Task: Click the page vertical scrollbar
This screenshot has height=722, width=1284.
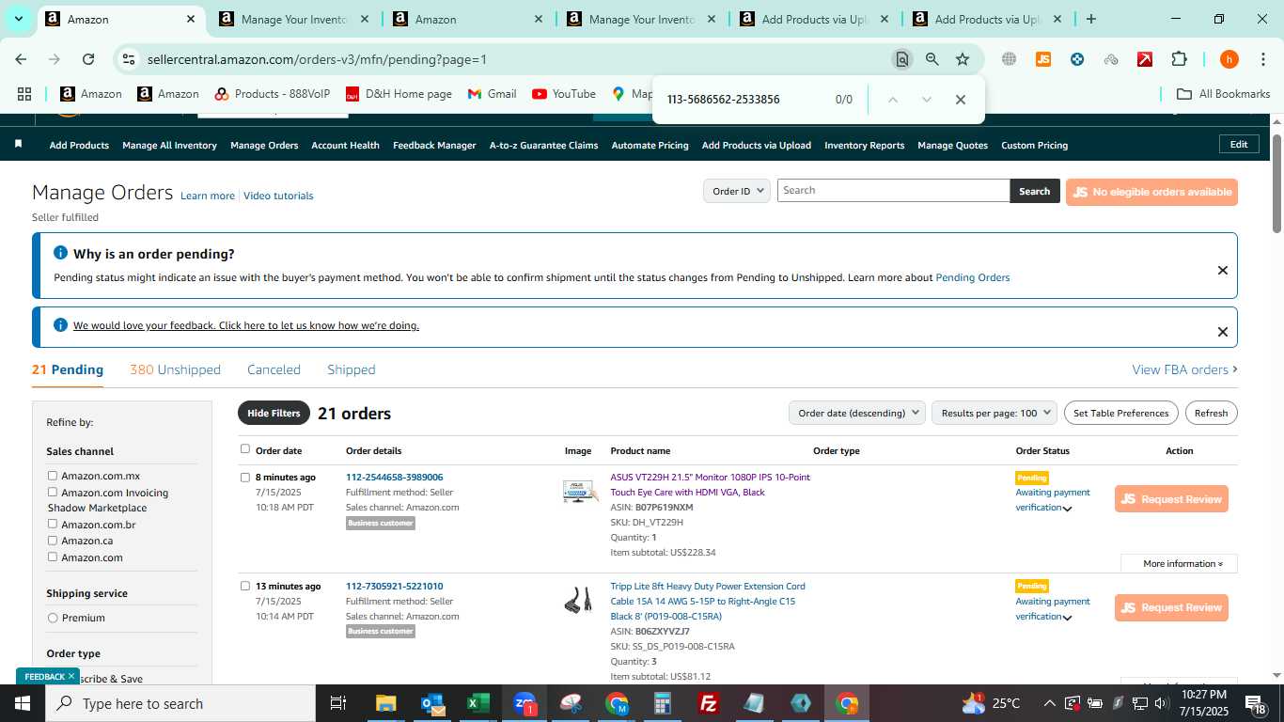Action: (x=1276, y=183)
